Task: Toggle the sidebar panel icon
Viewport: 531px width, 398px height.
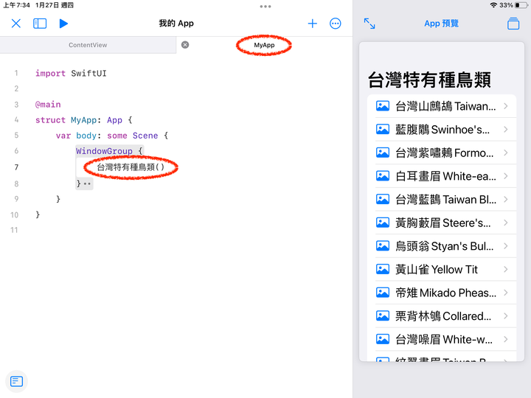Action: [x=40, y=24]
